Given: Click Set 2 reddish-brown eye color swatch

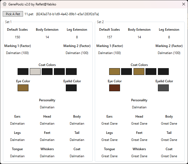Looking at the screenshot, I should coord(115,88).
